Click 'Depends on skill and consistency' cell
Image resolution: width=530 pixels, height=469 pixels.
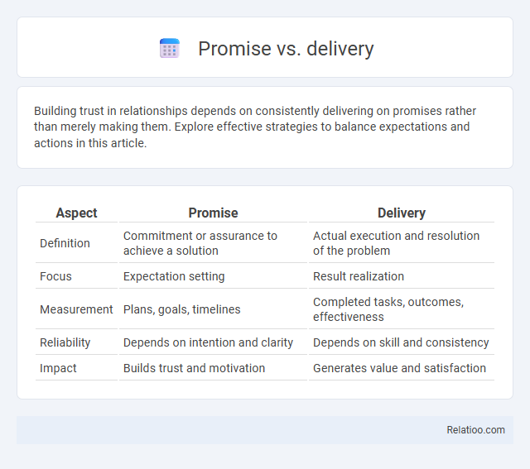click(x=401, y=342)
